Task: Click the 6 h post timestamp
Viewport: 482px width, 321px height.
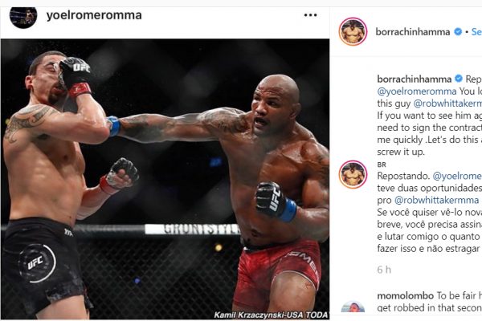Action: tap(384, 270)
